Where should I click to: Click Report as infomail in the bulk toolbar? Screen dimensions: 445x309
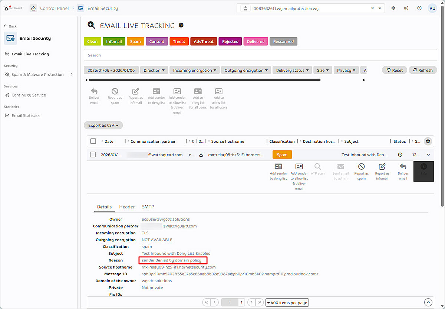tap(135, 96)
